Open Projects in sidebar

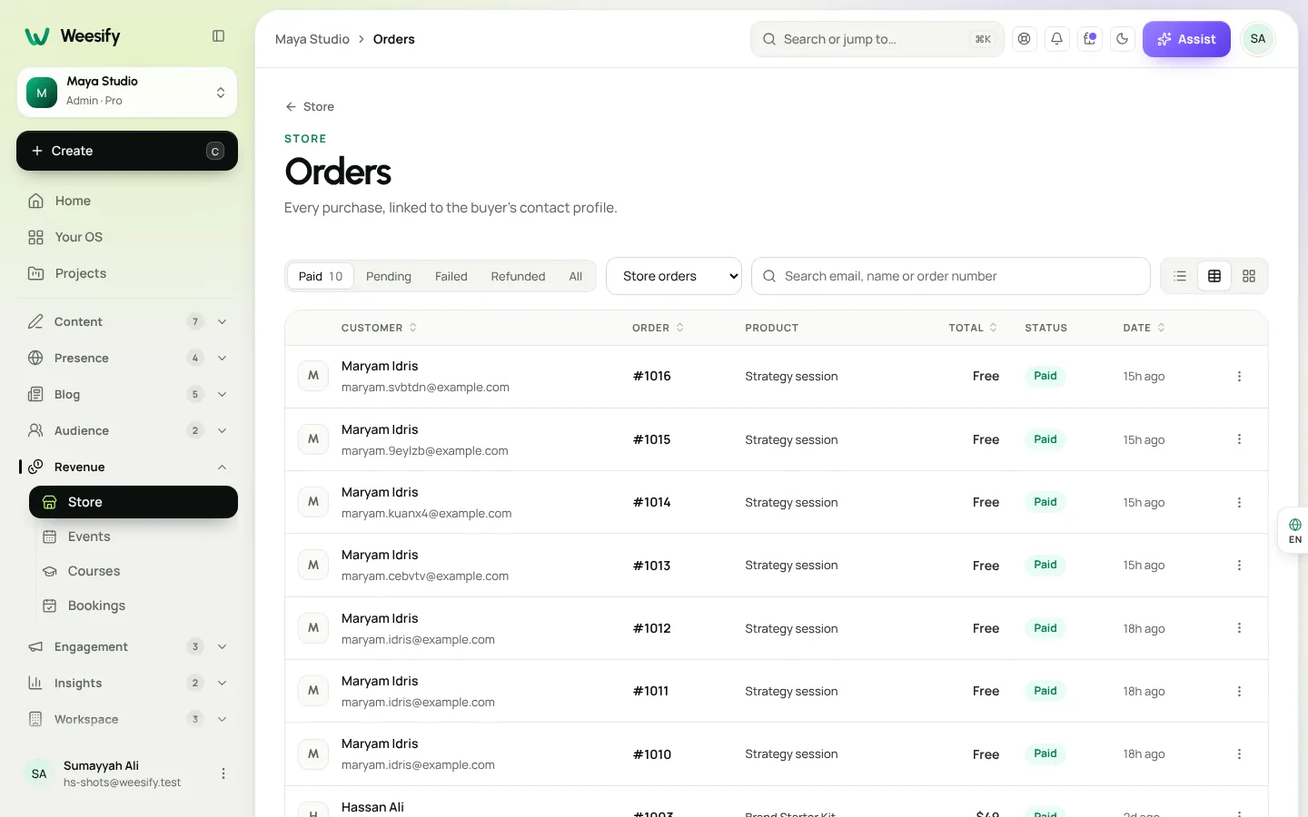[x=127, y=273]
